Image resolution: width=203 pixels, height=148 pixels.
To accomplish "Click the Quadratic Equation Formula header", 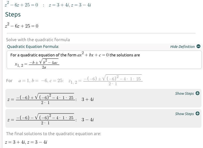I will tap(33, 47).
